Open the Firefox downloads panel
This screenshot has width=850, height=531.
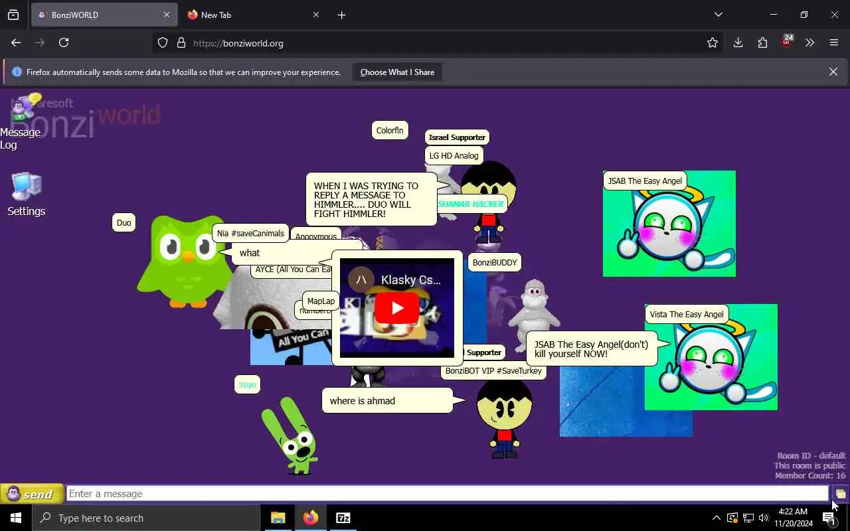click(x=738, y=42)
